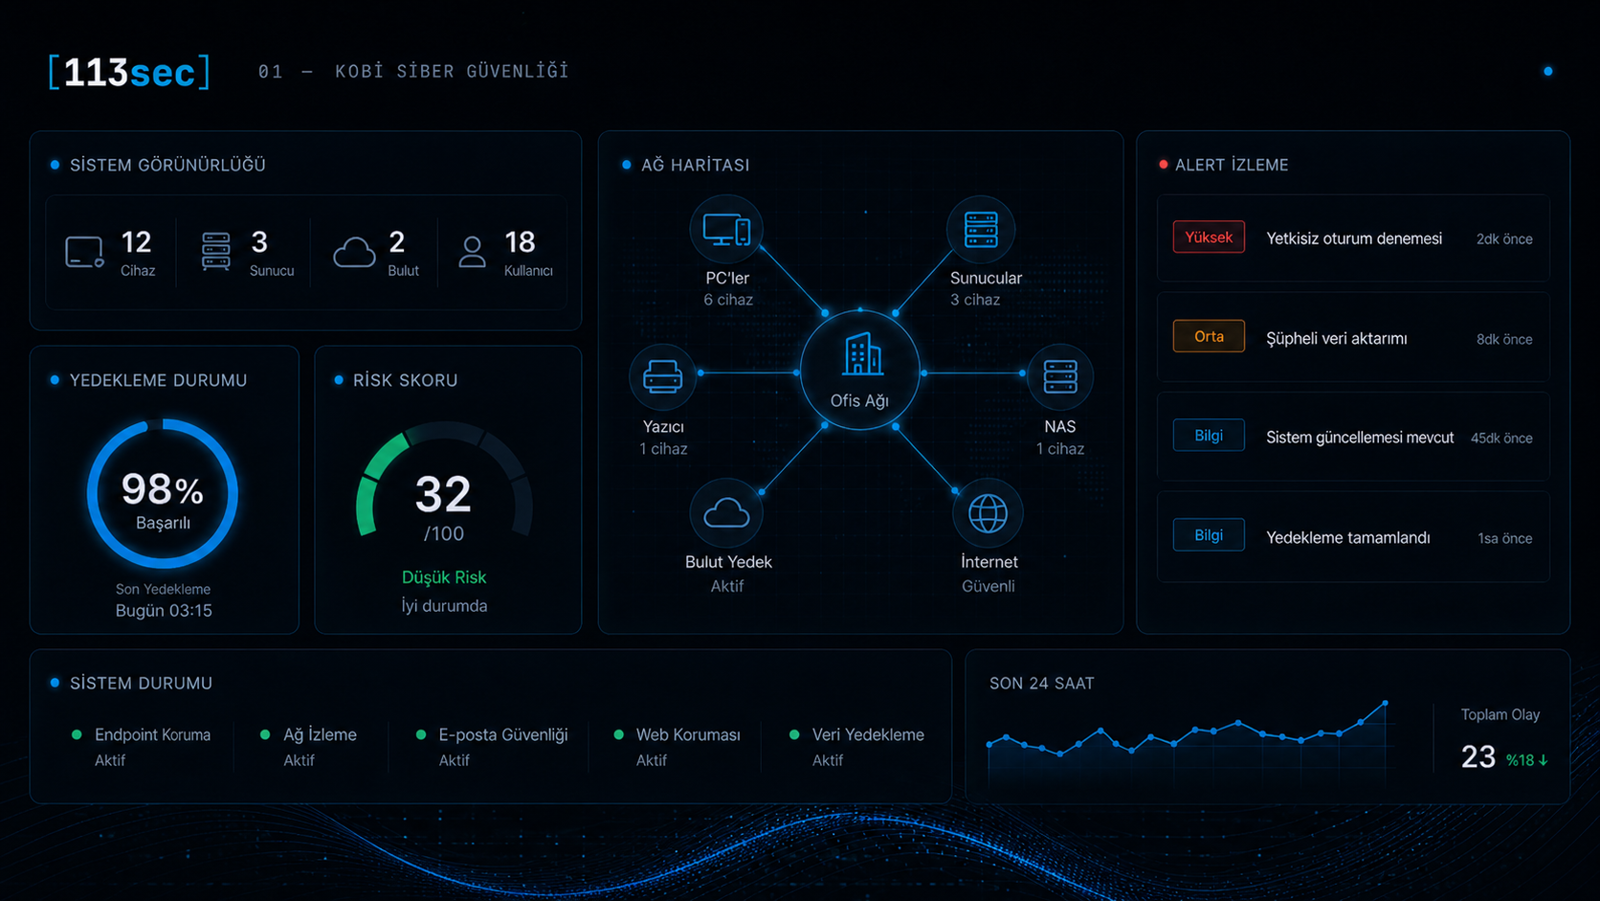Viewport: 1600px width, 901px height.
Task: Select the Yedekleme tamamlandı alert row
Action: [1353, 537]
